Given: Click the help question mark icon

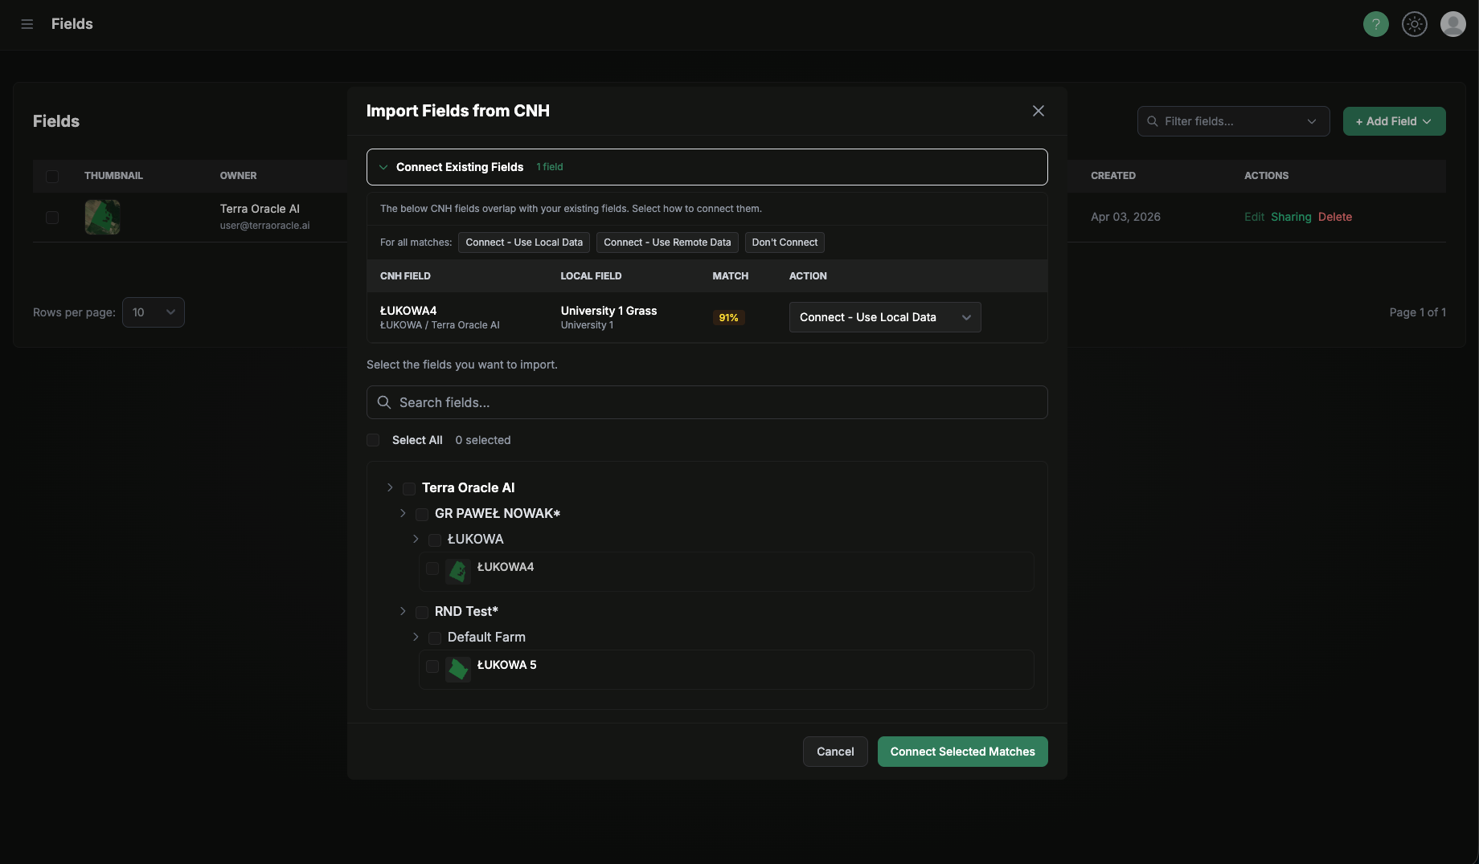Looking at the screenshot, I should coord(1375,24).
